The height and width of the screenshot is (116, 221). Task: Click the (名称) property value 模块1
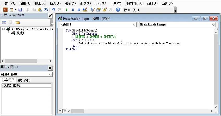(x=32, y=86)
